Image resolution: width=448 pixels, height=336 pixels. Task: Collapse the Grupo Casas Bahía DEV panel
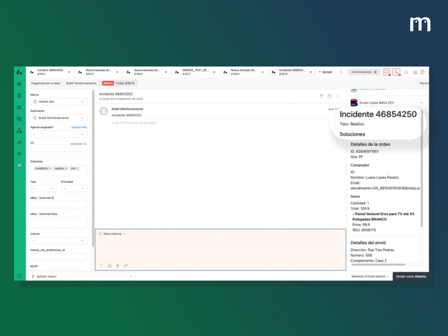click(421, 103)
